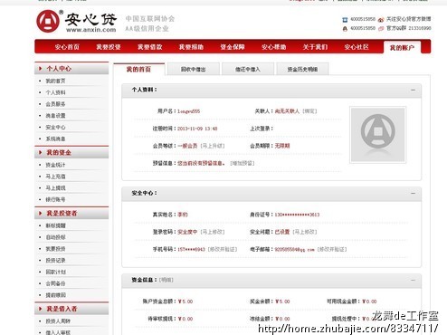Open 会员服务 in the sidebar
Viewport: 447px width, 335px height.
[55, 104]
